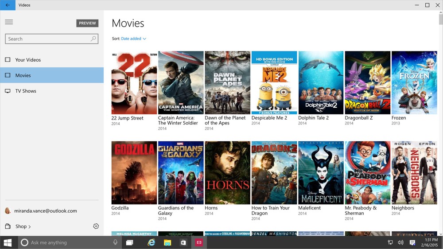This screenshot has height=249, width=443.
Task: Click the 'Horns' title text
Action: tap(211, 208)
